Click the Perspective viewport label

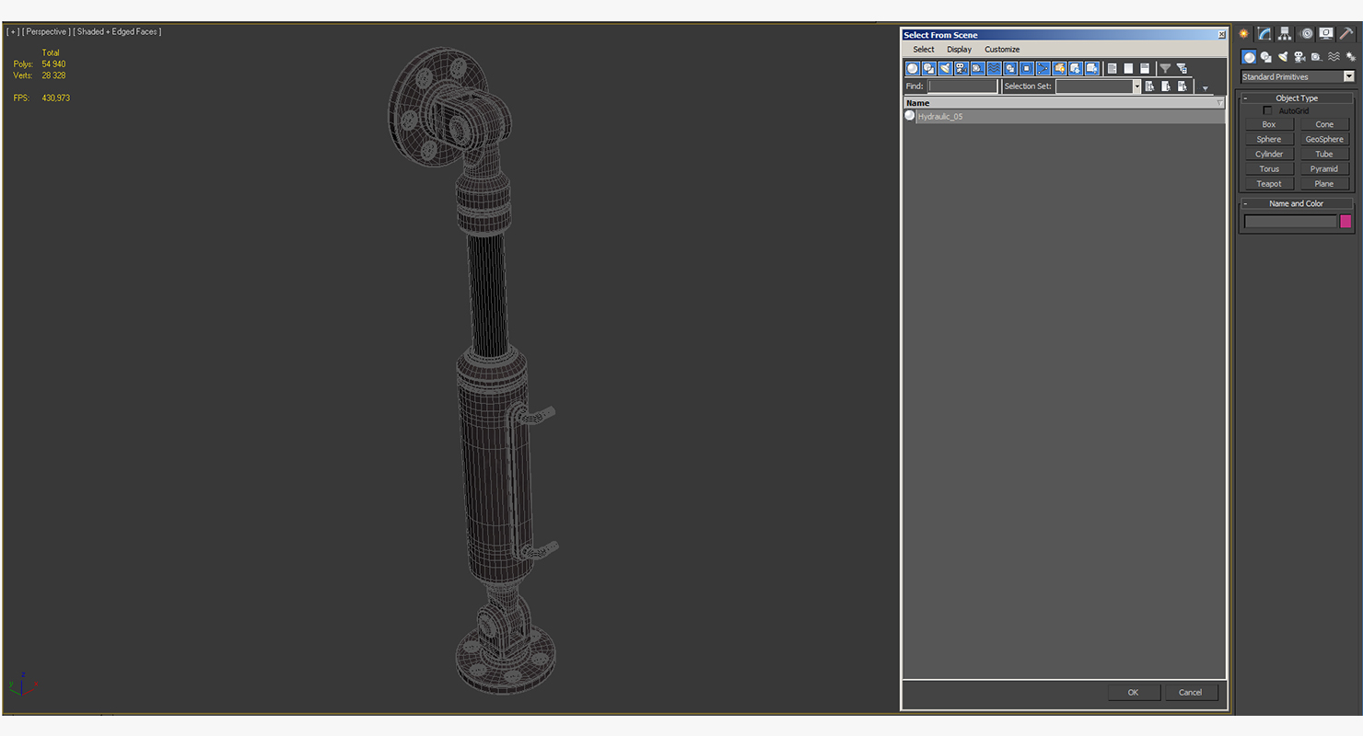[x=45, y=31]
